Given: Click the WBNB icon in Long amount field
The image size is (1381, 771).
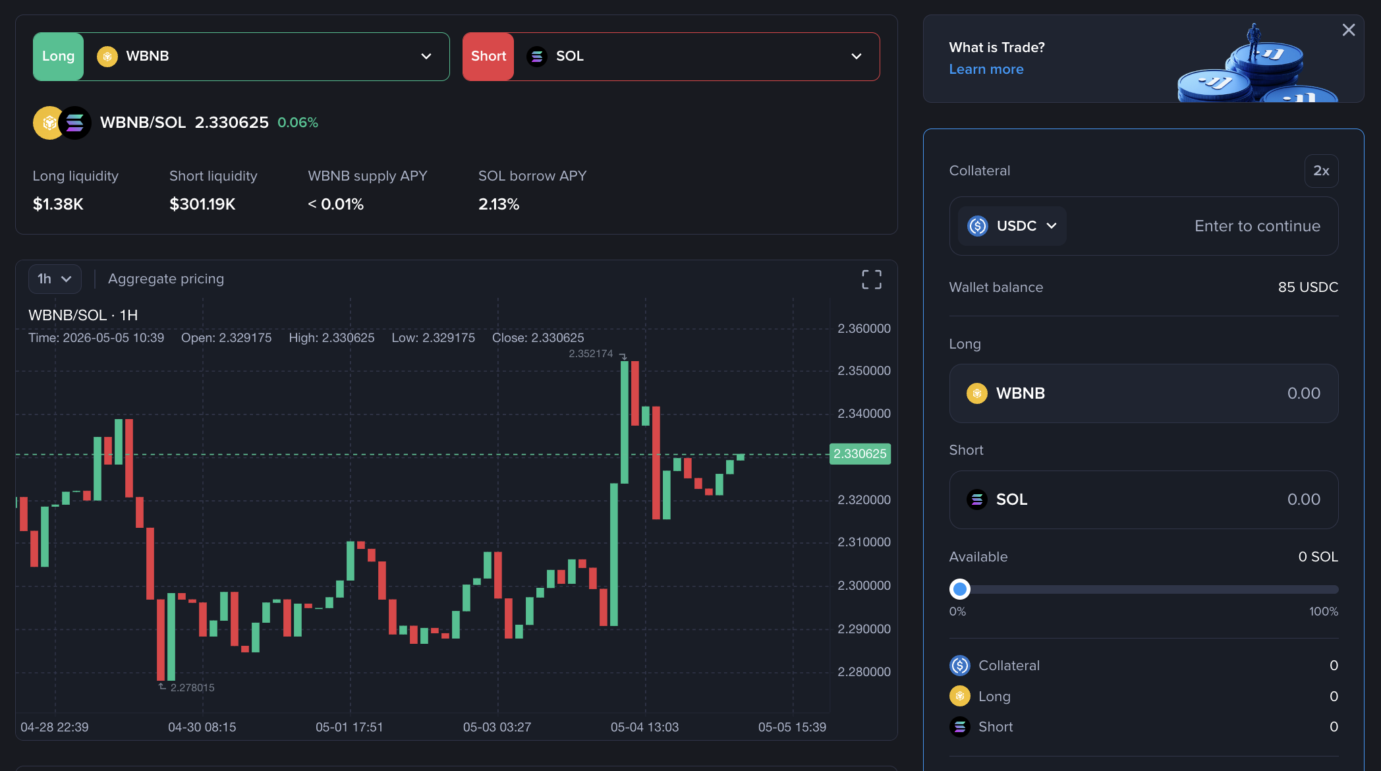Looking at the screenshot, I should click(977, 393).
